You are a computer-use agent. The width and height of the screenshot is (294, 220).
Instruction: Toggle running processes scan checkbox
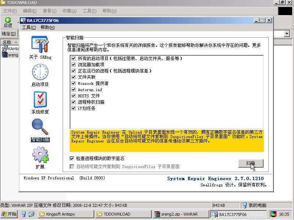tap(73, 71)
